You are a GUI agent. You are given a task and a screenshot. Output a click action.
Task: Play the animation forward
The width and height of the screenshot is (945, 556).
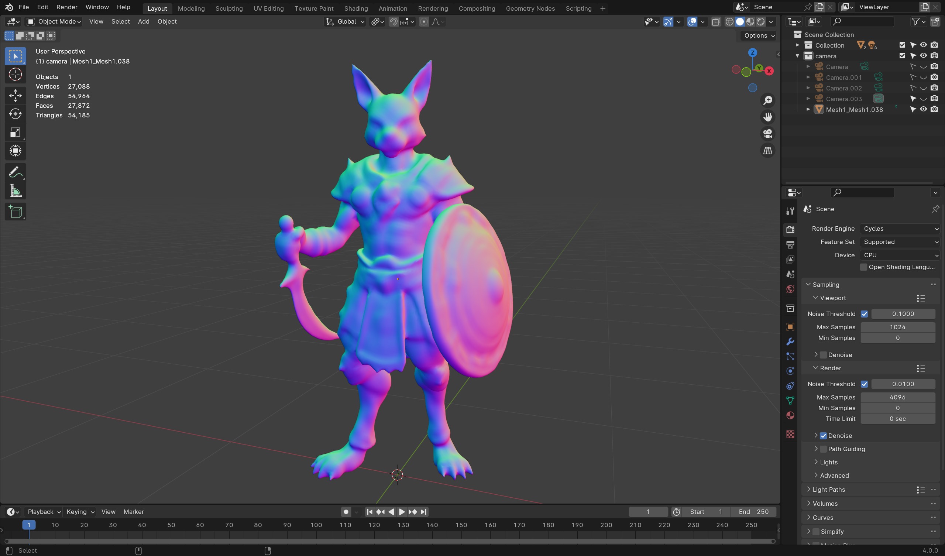402,512
